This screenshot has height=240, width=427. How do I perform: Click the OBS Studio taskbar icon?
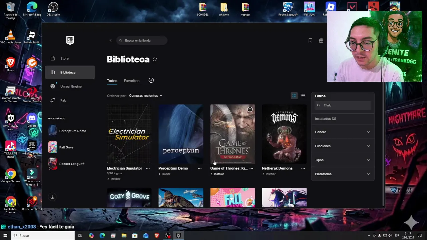pyautogui.click(x=168, y=236)
